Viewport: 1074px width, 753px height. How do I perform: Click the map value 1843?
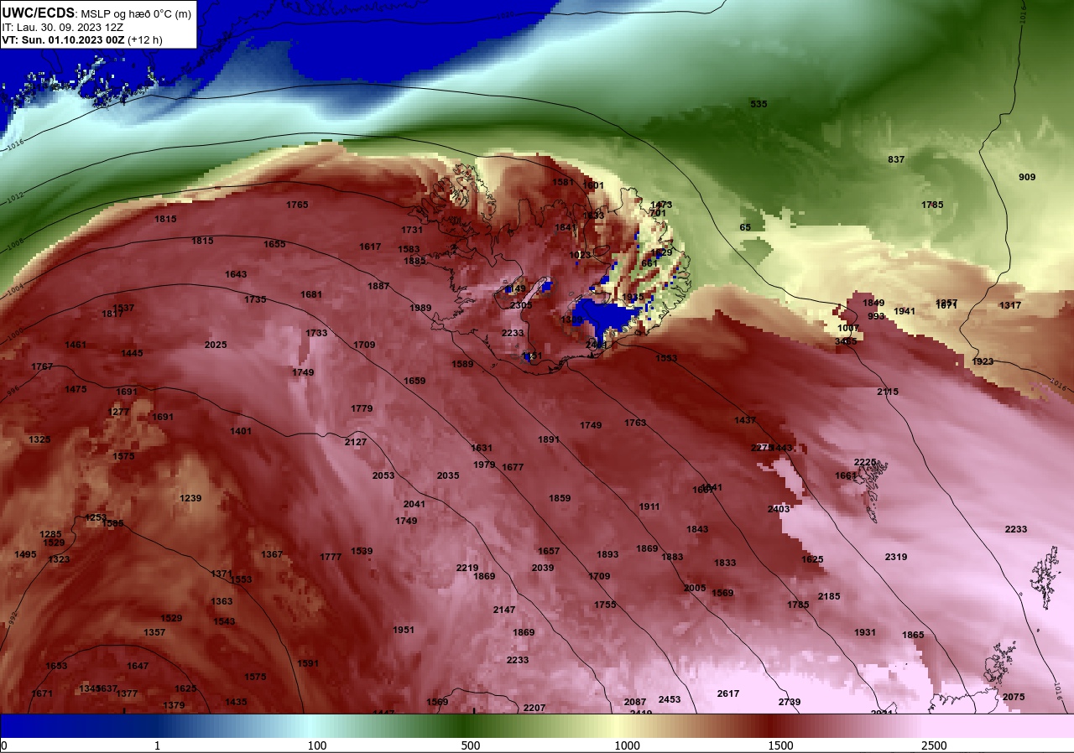click(x=697, y=529)
